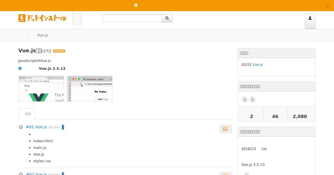Click the info icon in orange banner
The image size is (334, 175).
pyautogui.click(x=136, y=5)
